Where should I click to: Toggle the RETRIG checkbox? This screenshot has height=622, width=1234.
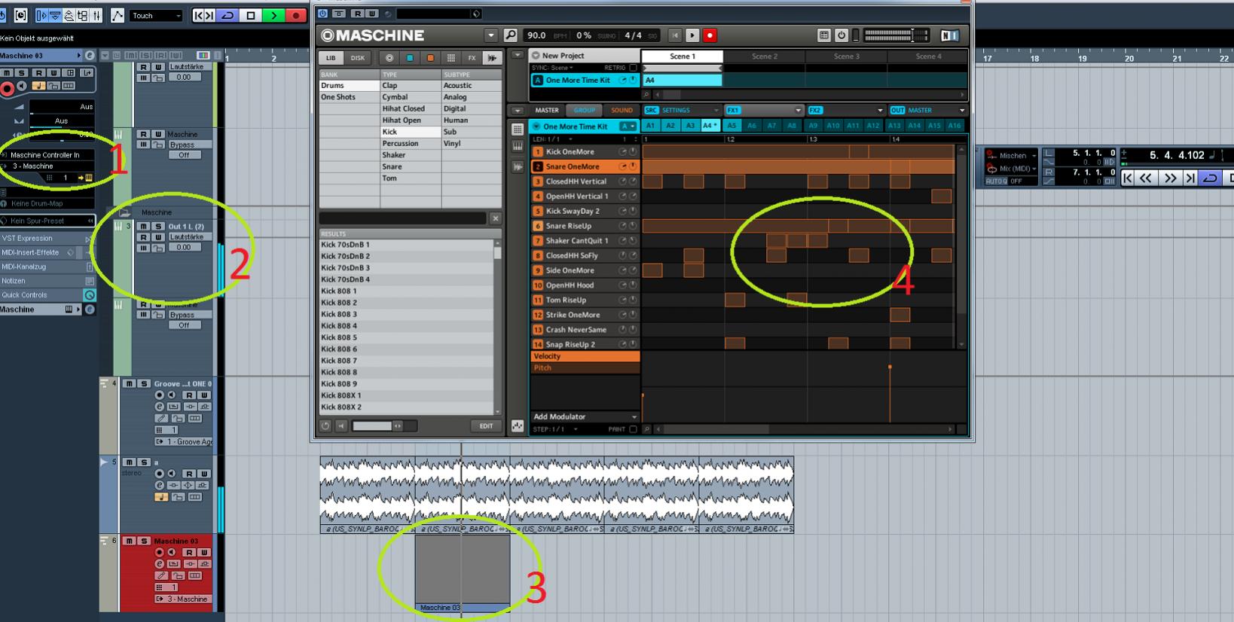[634, 68]
